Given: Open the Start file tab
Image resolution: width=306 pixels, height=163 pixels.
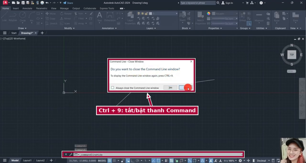Looking at the screenshot, I should (x=14, y=33).
